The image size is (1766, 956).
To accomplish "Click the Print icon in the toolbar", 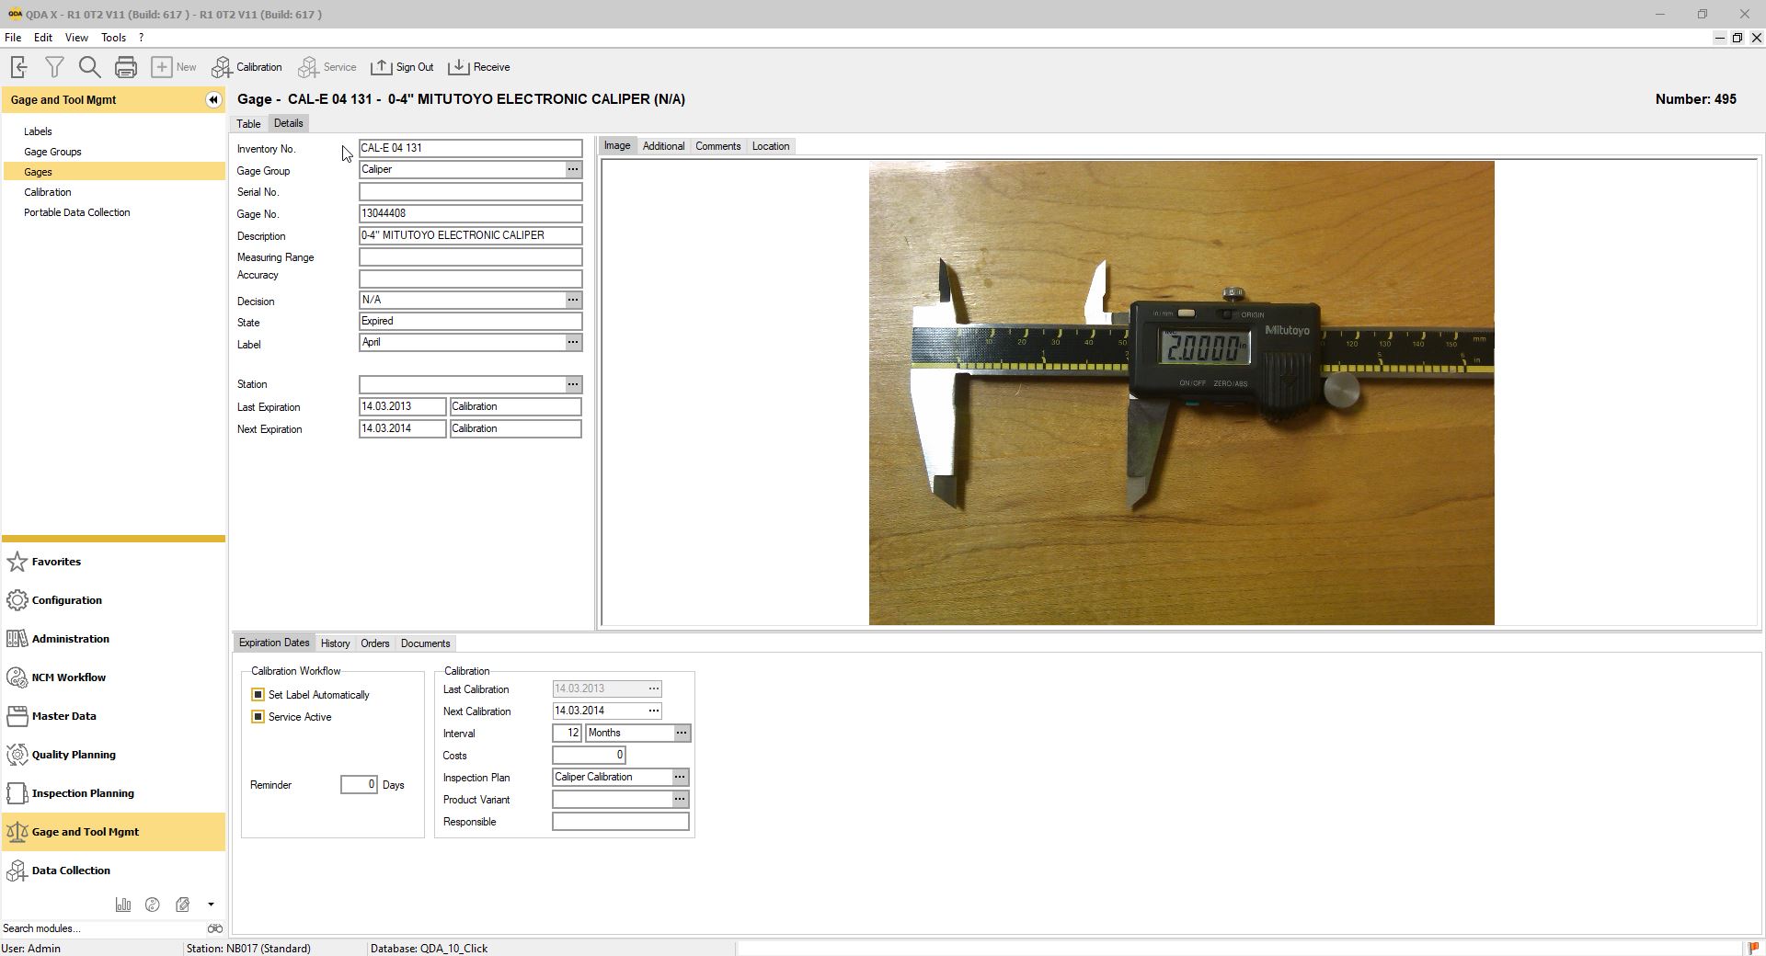I will click(125, 66).
